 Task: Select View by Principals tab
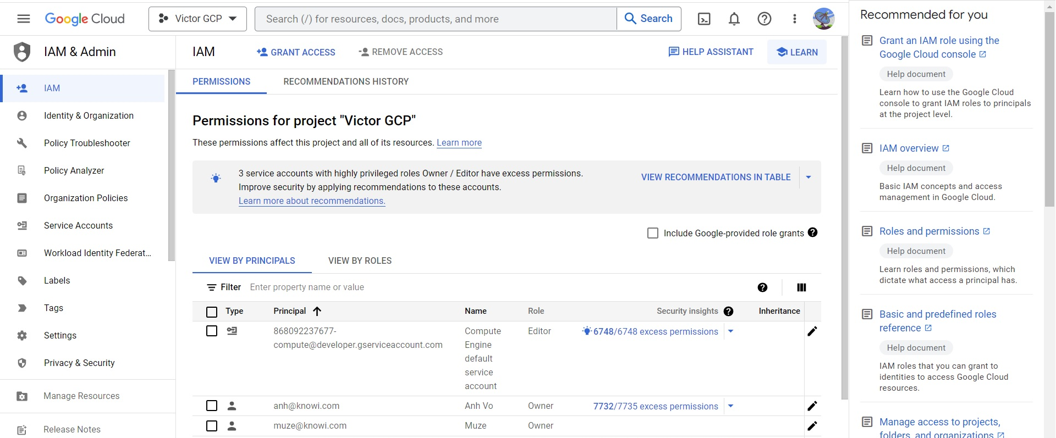click(252, 260)
